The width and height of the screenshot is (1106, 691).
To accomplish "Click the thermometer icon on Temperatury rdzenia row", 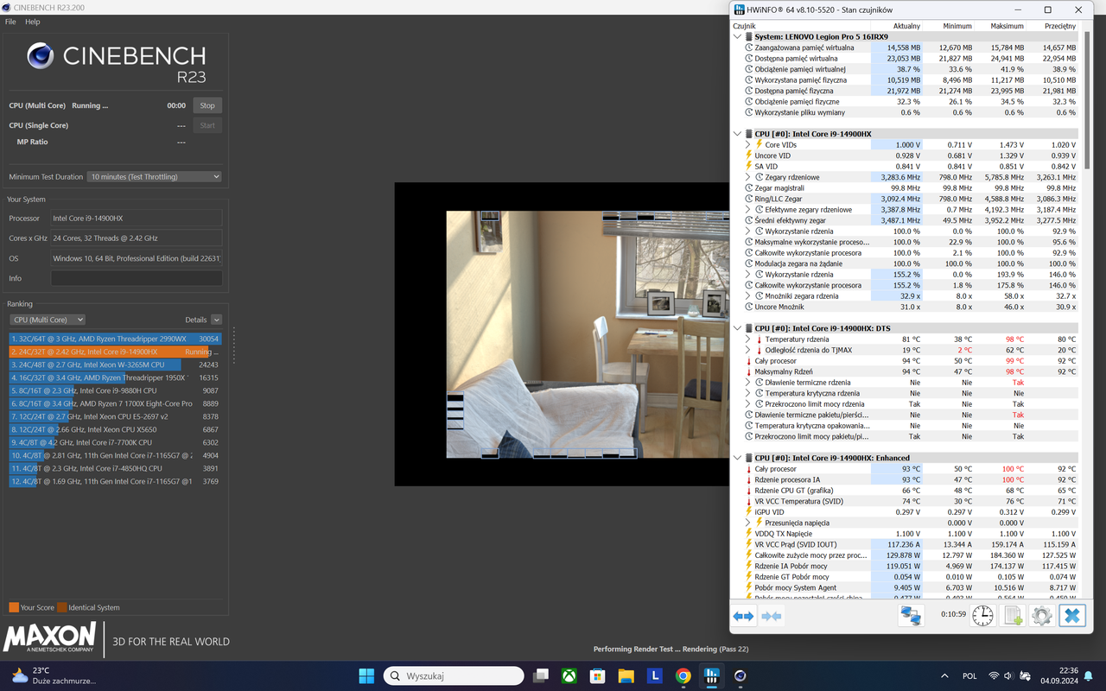I will (x=760, y=339).
